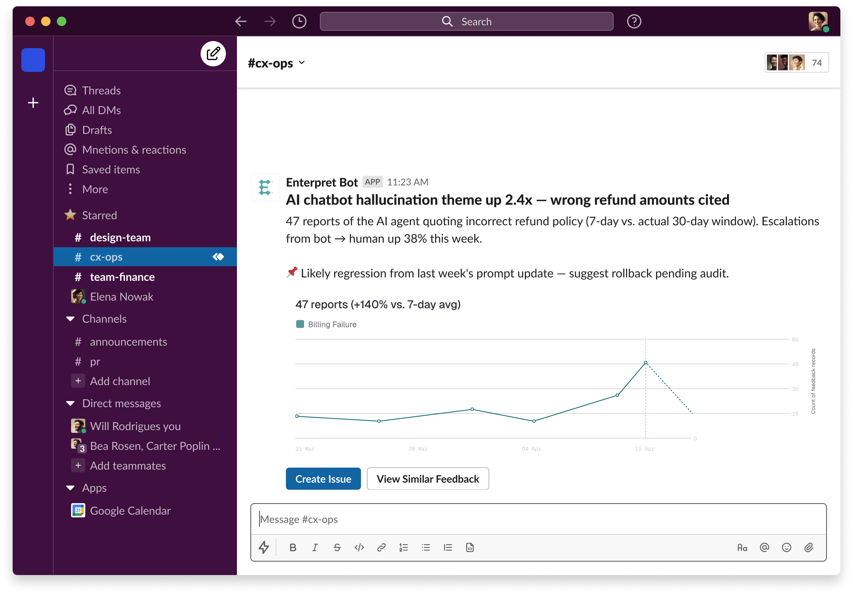This screenshot has height=594, width=853.
Task: Toggle strikethrough text formatting
Action: pos(337,547)
